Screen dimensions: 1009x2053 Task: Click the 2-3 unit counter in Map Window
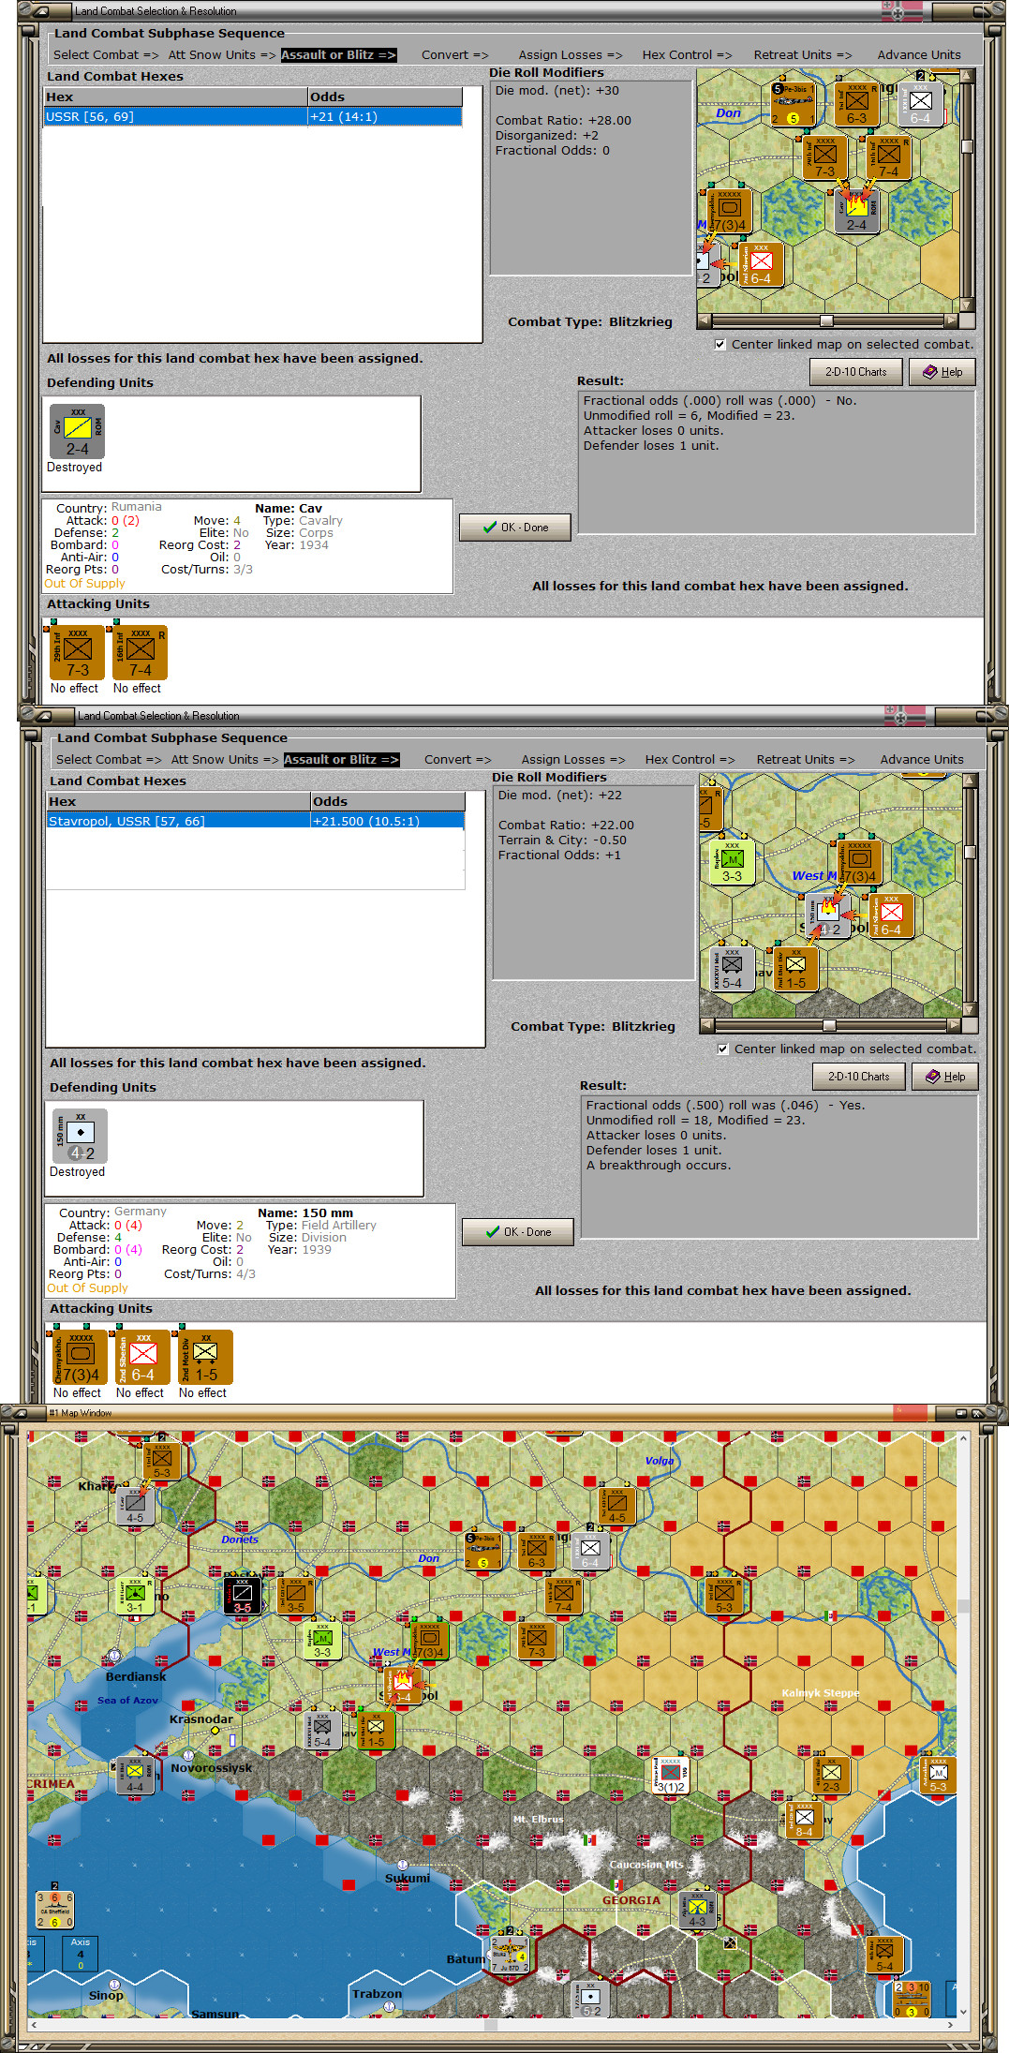pos(831,1774)
